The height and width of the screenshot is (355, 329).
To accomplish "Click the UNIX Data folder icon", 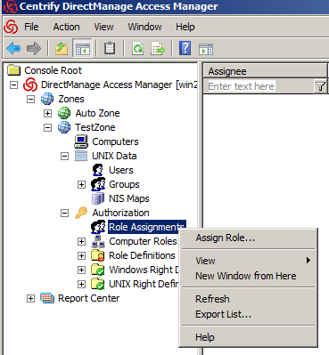I will [x=81, y=156].
